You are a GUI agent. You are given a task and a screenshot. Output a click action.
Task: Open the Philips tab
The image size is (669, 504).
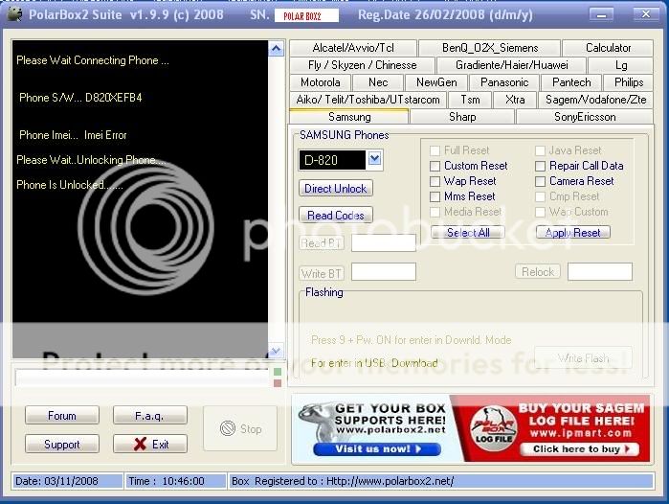629,82
